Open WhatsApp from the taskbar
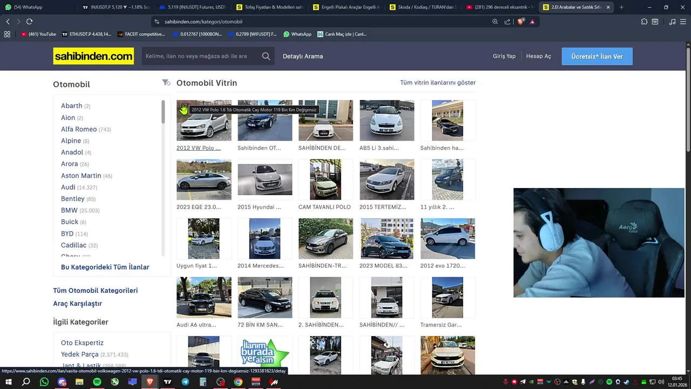The width and height of the screenshot is (691, 389). (44, 382)
